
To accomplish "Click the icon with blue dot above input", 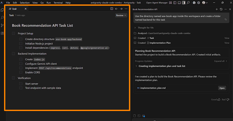I will (143, 116).
